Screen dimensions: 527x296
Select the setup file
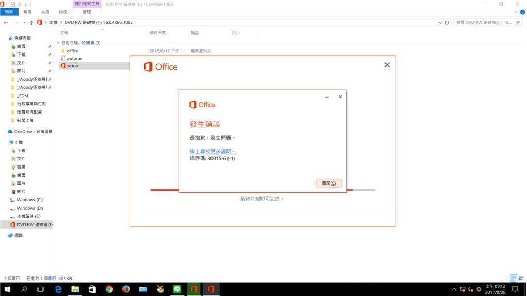[x=72, y=66]
